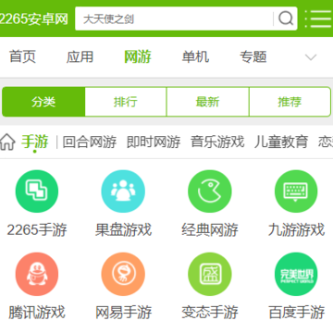Click the 百度手游 text label

point(296,313)
